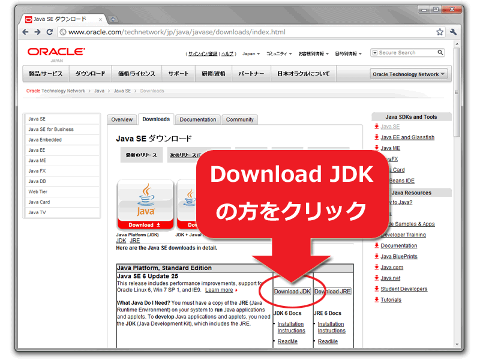Open JDK 6 Docs Installation Instructions link
This screenshot has height=360, width=480.
291,327
